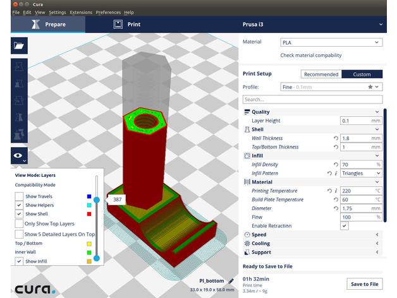The height and width of the screenshot is (298, 397).
Task: Select the Move tool in the sidebar
Action: (19, 66)
